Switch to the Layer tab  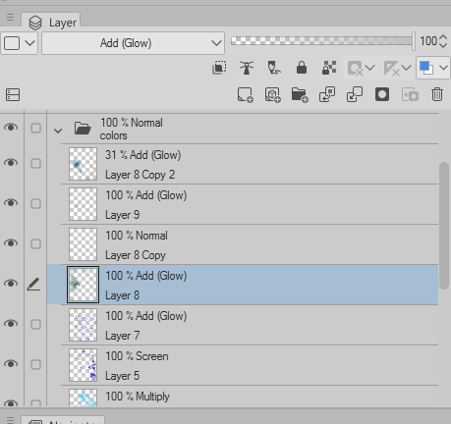click(51, 23)
